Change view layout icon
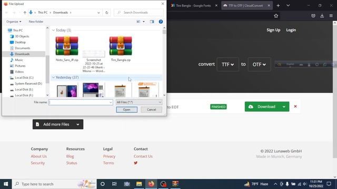The height and width of the screenshot is (189, 337). (x=138, y=22)
